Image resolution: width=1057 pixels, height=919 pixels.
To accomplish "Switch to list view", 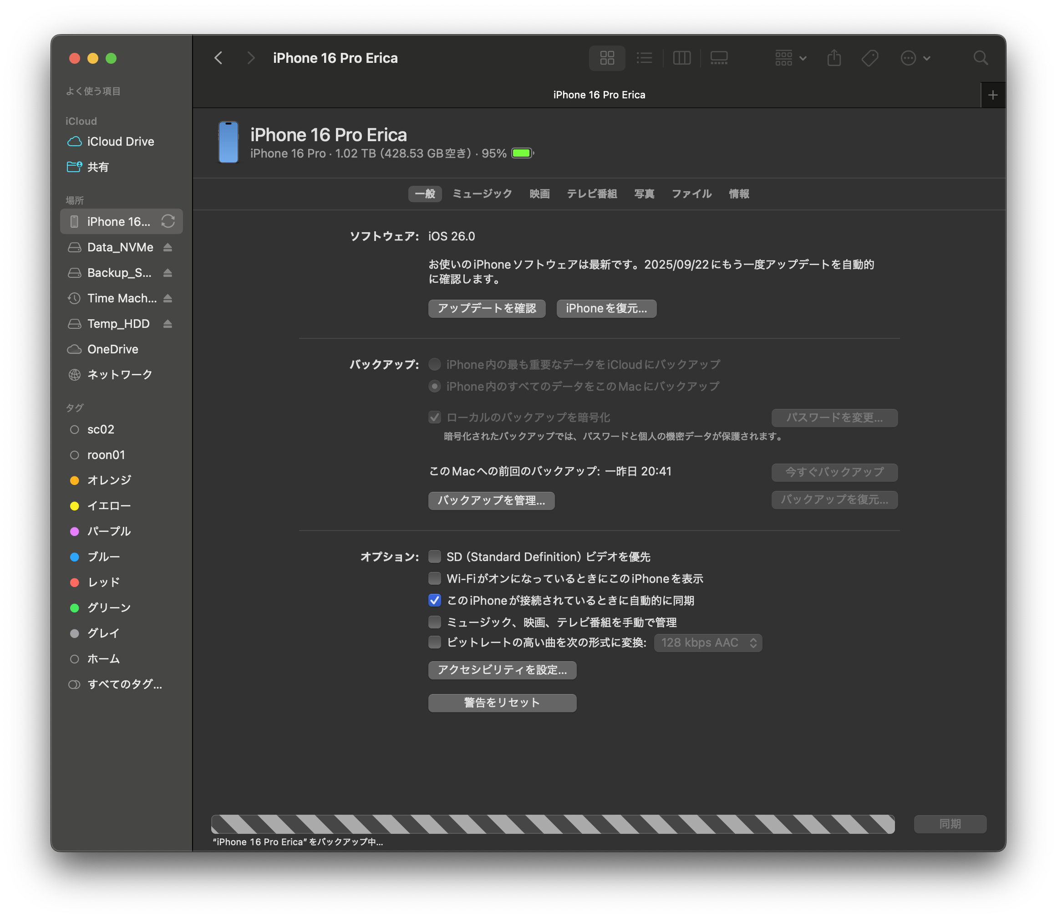I will click(644, 58).
